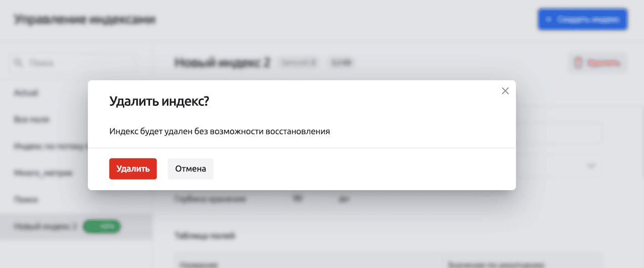Expand blurred dropdown chevron right of dialog
The width and height of the screenshot is (644, 268).
(x=590, y=165)
